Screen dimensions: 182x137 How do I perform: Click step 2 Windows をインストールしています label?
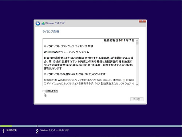point(55,130)
